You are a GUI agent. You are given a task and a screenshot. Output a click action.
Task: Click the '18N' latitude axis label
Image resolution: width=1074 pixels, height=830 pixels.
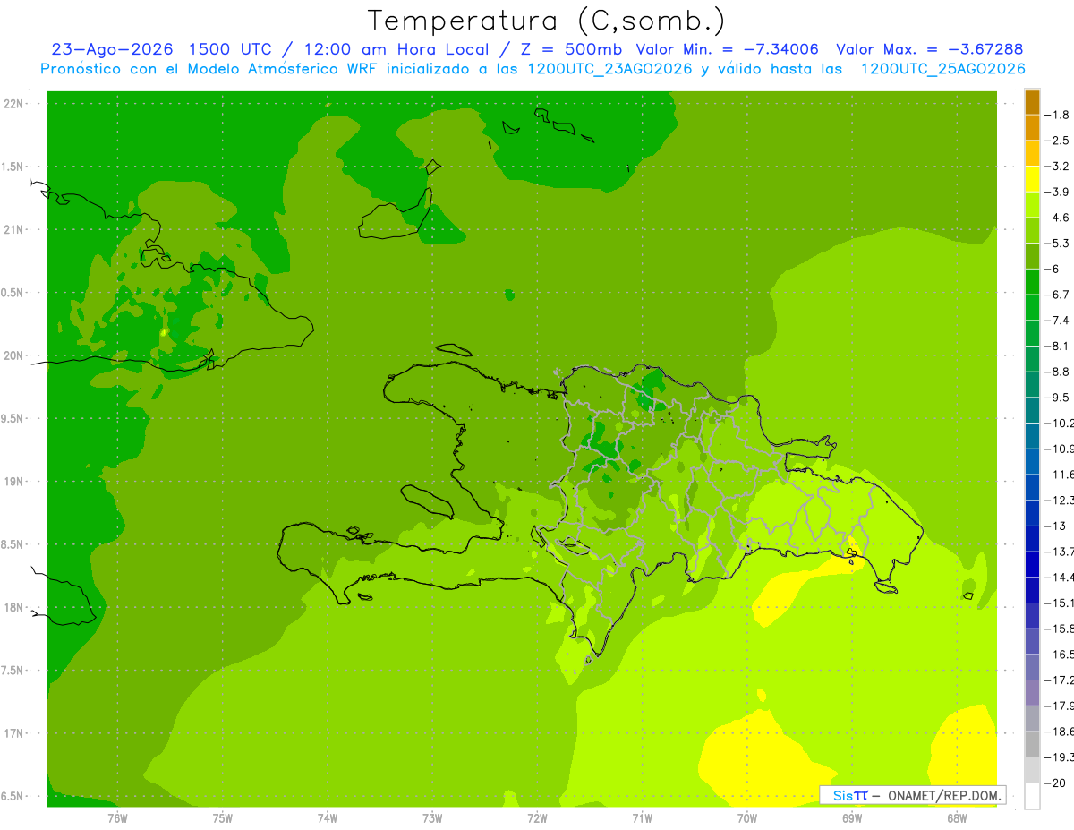click(14, 608)
